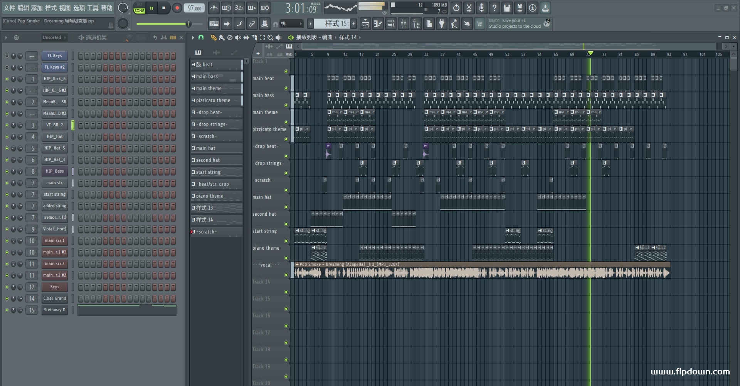Screen dimensions: 740x386
Task: Select the pencil draw tool in playlist
Action: (214, 37)
